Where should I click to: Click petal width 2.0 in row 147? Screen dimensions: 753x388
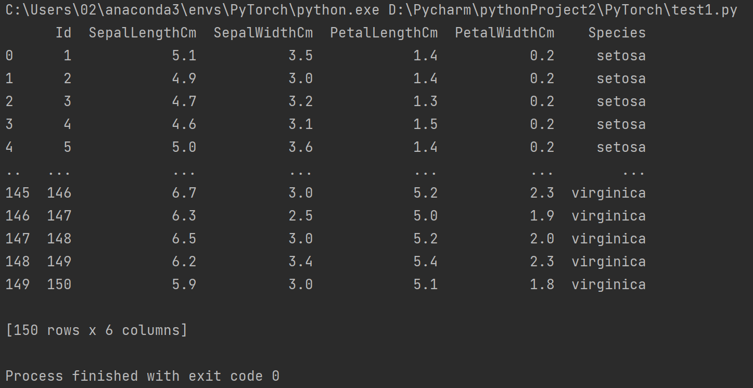click(x=542, y=239)
